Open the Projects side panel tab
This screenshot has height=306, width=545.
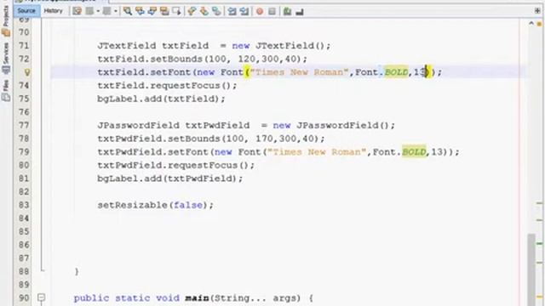coord(6,20)
